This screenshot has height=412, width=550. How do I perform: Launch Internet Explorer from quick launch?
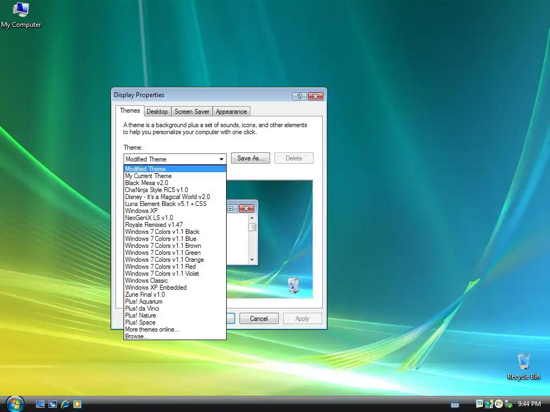(x=65, y=404)
